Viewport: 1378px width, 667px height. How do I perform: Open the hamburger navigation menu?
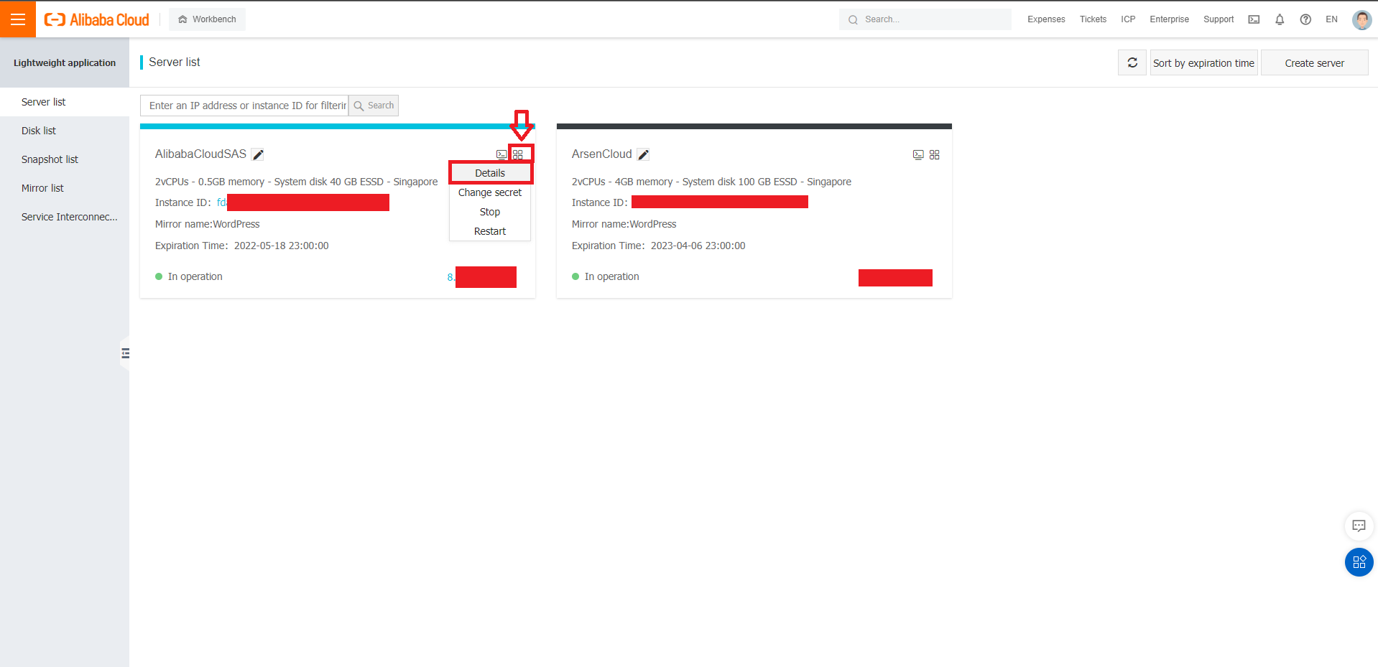[x=18, y=19]
